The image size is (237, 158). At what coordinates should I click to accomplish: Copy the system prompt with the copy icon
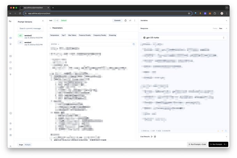click(133, 44)
